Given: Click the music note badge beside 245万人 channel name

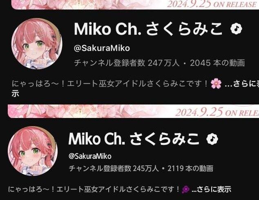Looking at the screenshot, I should [x=212, y=139].
